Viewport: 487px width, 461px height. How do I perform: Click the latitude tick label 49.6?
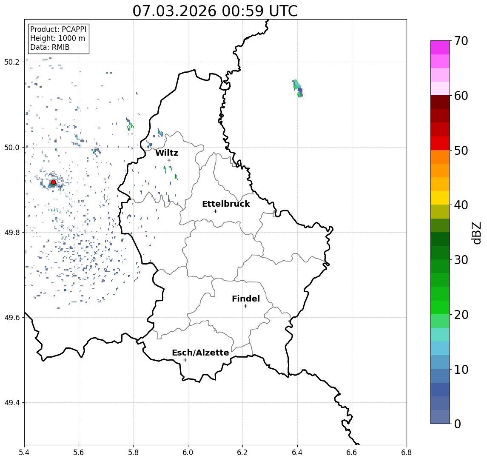[12, 318]
